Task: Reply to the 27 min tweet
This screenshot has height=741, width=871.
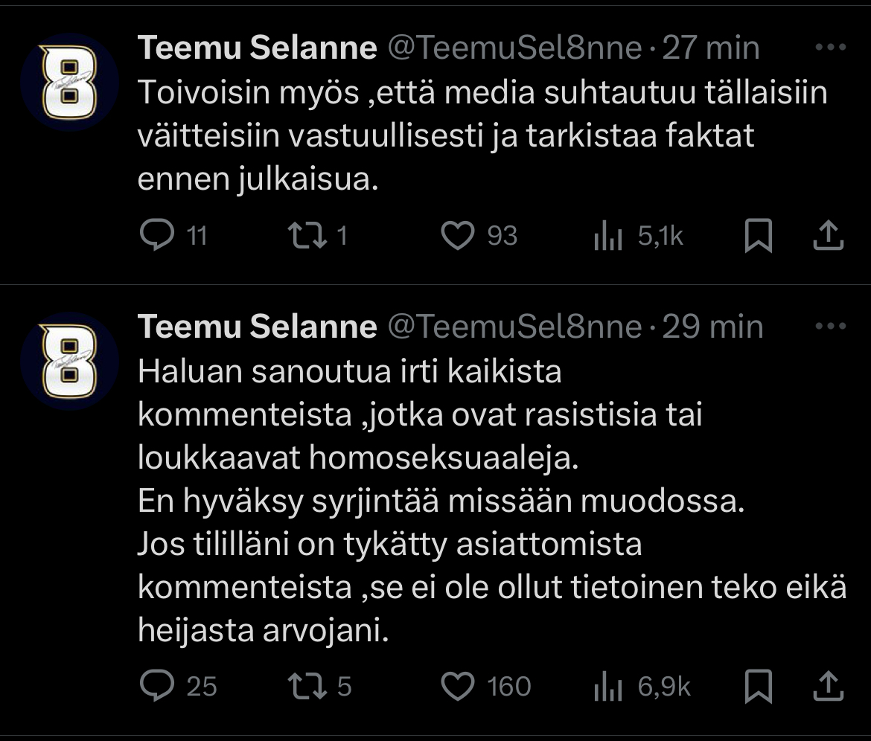Action: (156, 236)
